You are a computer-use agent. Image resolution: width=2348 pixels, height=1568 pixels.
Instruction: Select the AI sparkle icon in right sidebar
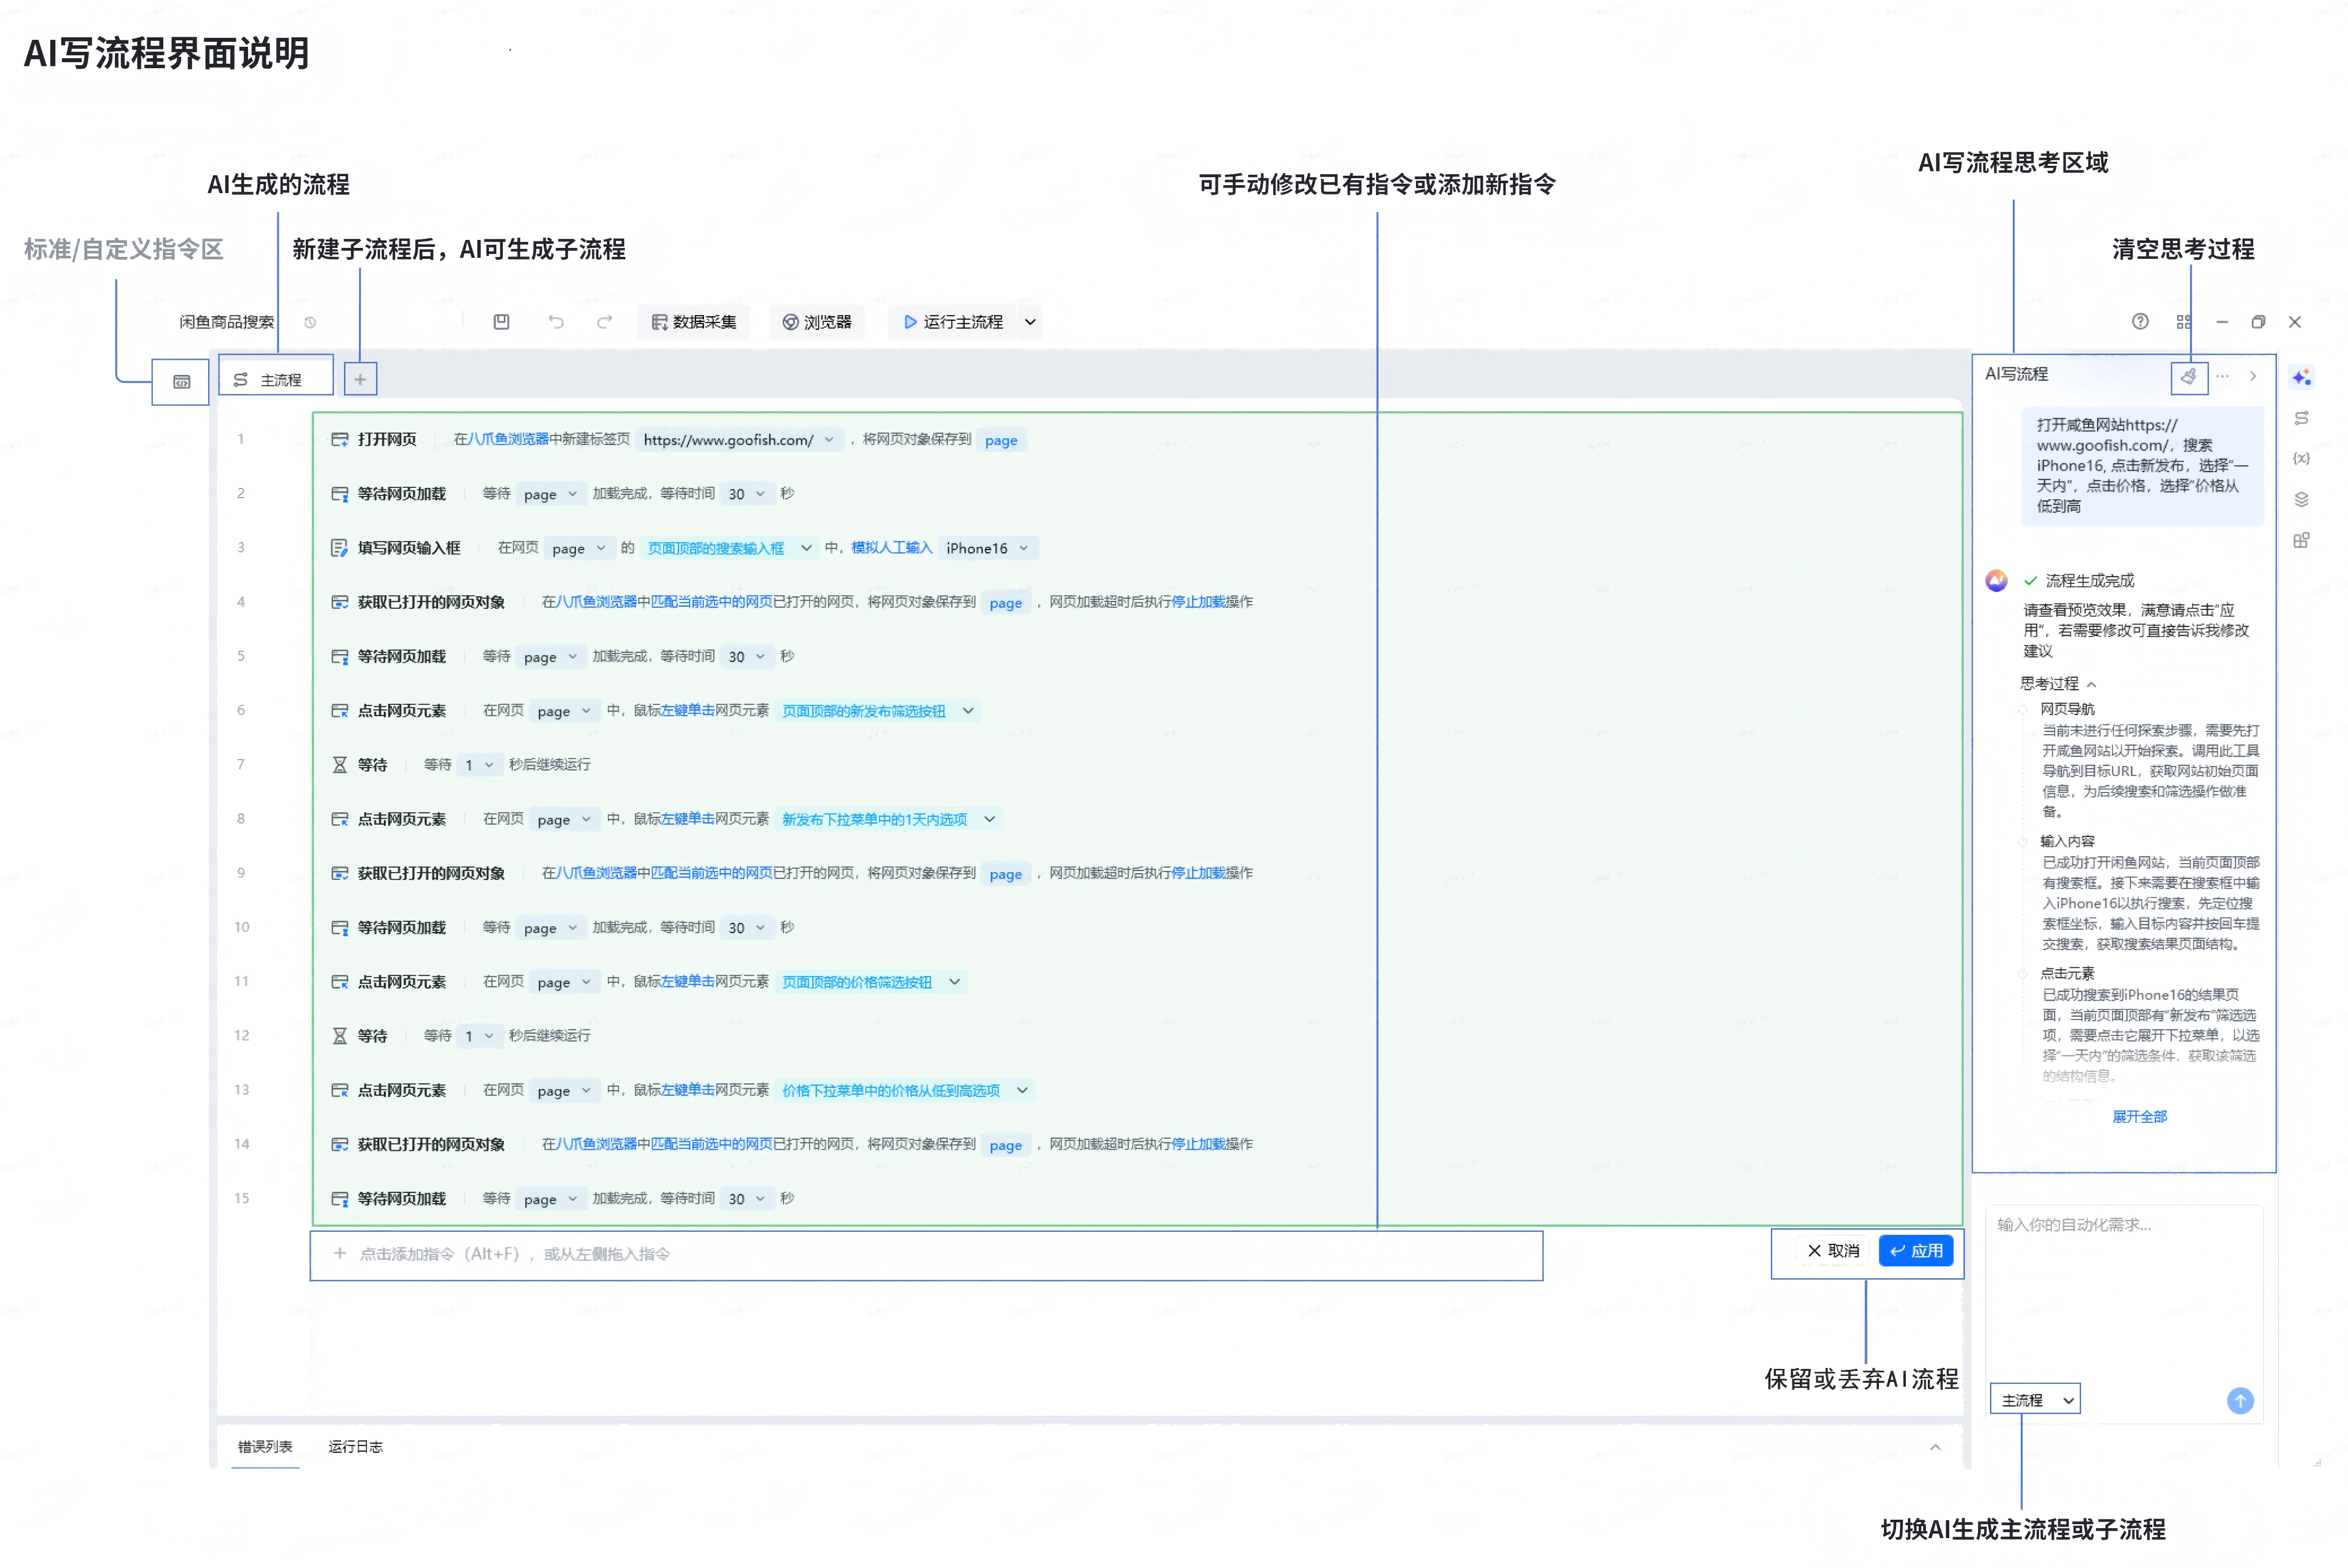click(2301, 377)
